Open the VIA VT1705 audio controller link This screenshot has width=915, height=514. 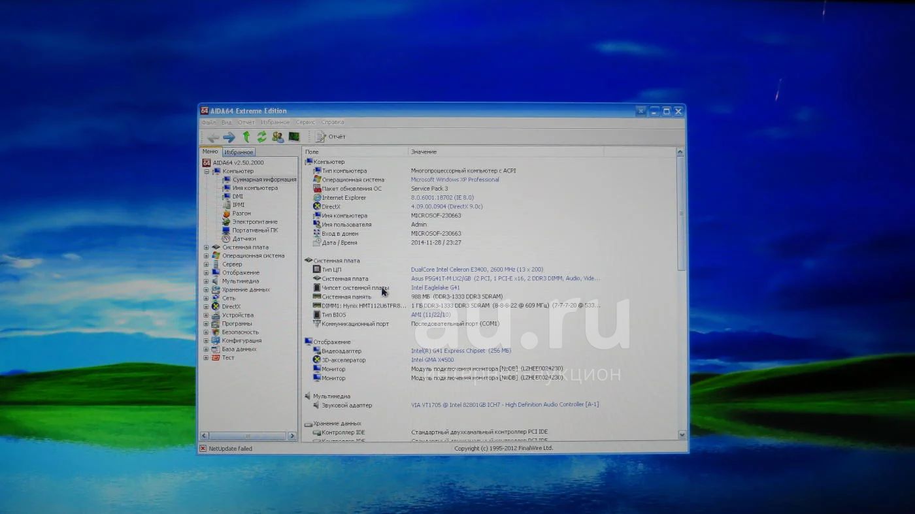click(x=505, y=405)
